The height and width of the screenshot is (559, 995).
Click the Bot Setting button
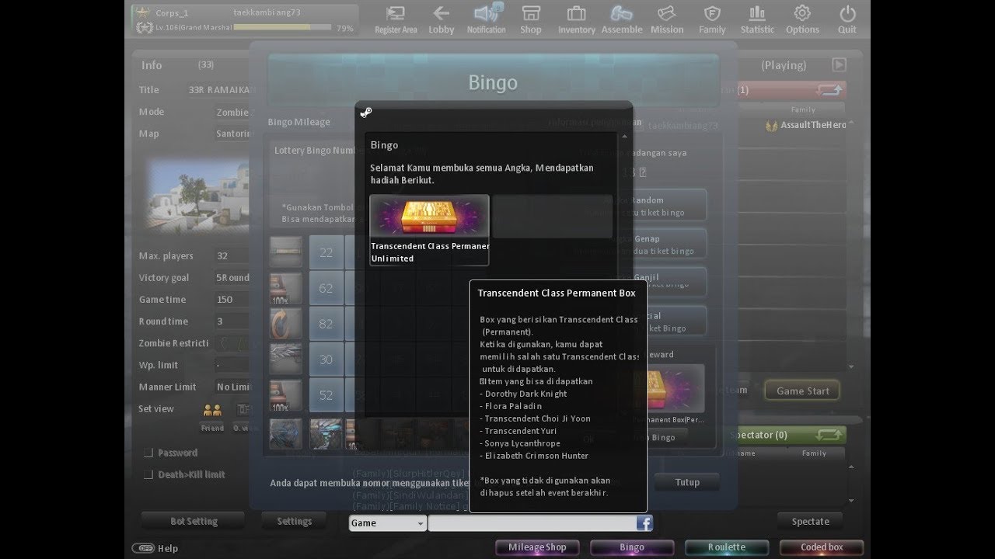[194, 522]
